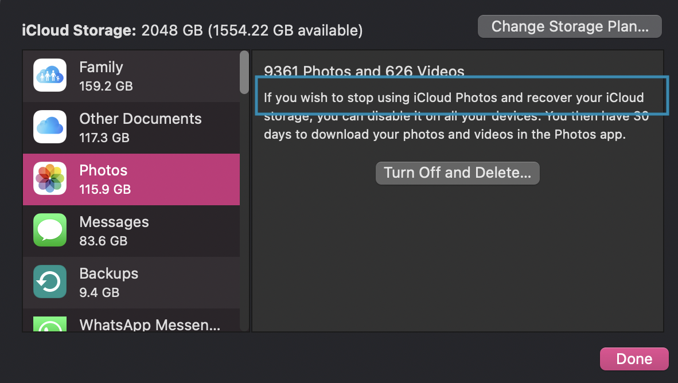This screenshot has width=678, height=383.
Task: Select the Photos storage category
Action: pyautogui.click(x=131, y=178)
